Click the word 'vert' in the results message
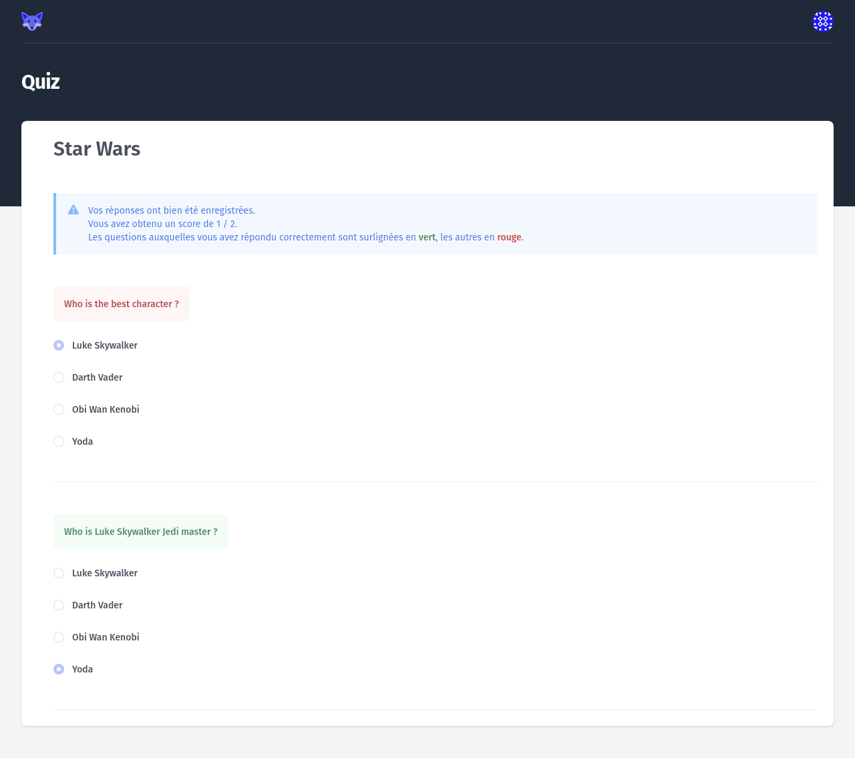 tap(427, 237)
